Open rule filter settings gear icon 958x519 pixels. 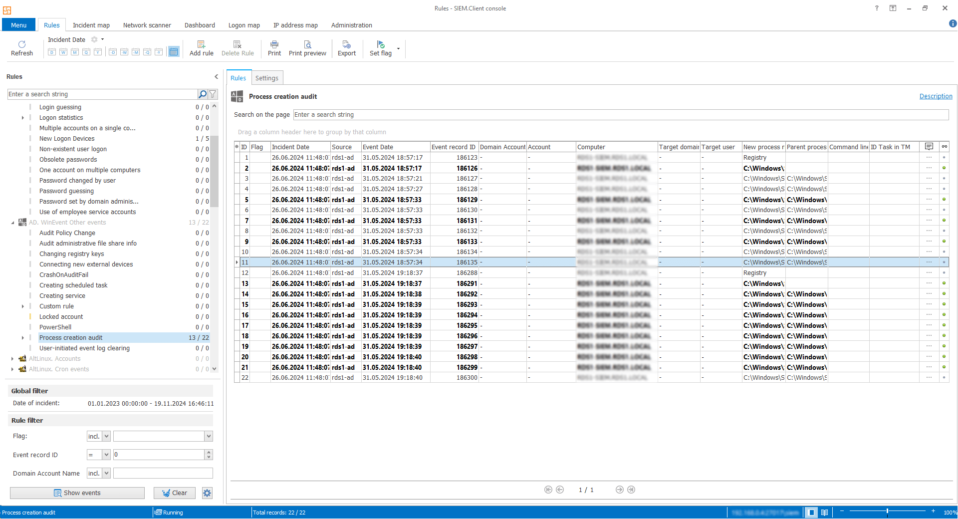tap(207, 493)
